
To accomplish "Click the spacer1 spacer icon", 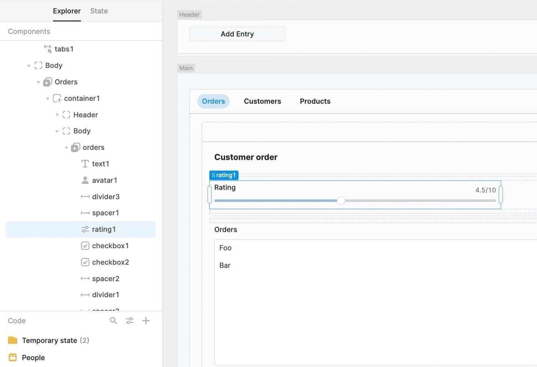I will (85, 213).
